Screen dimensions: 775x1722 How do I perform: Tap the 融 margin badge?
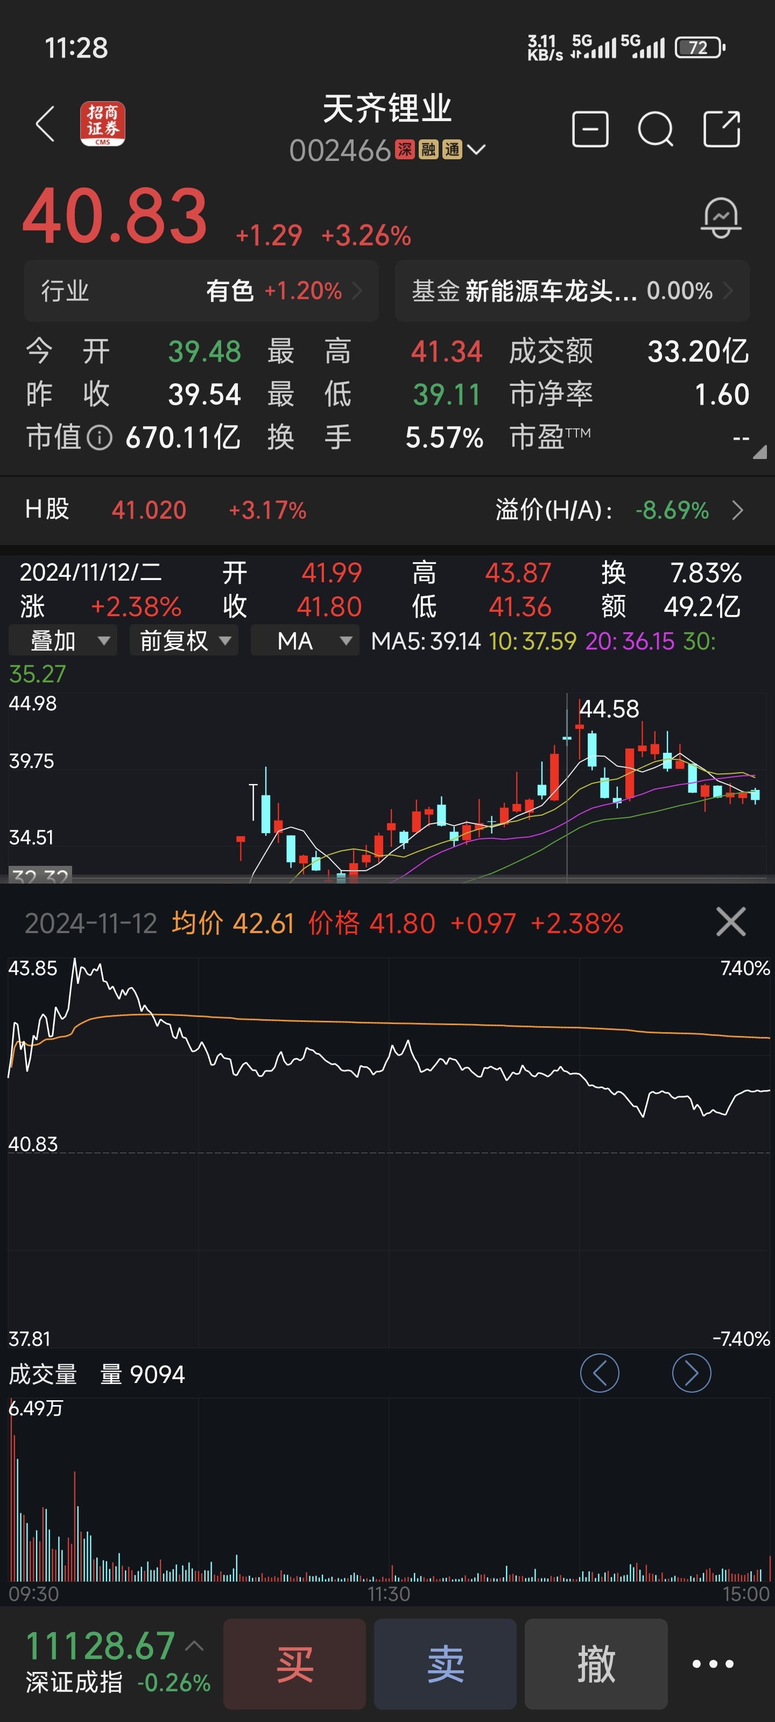[x=428, y=150]
